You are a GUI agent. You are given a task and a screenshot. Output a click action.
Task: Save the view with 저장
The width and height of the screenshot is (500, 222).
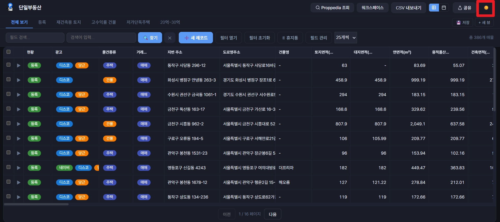click(x=463, y=22)
